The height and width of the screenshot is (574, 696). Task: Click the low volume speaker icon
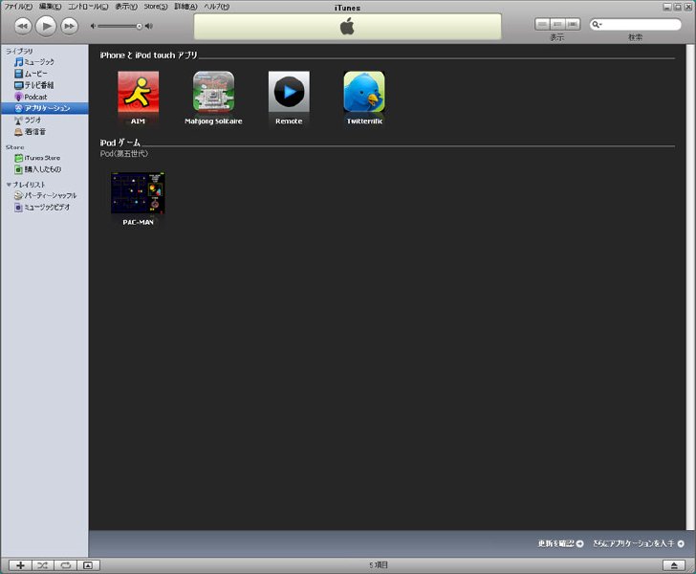coord(93,26)
